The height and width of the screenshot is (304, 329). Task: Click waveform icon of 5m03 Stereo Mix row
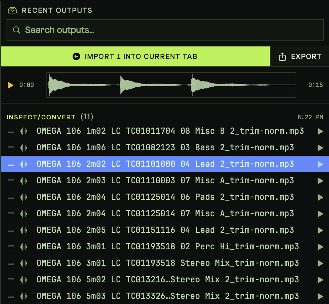pyautogui.click(x=23, y=296)
